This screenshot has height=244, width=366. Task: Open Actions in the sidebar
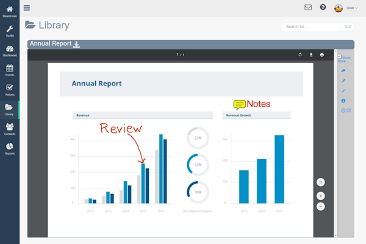coord(10,89)
